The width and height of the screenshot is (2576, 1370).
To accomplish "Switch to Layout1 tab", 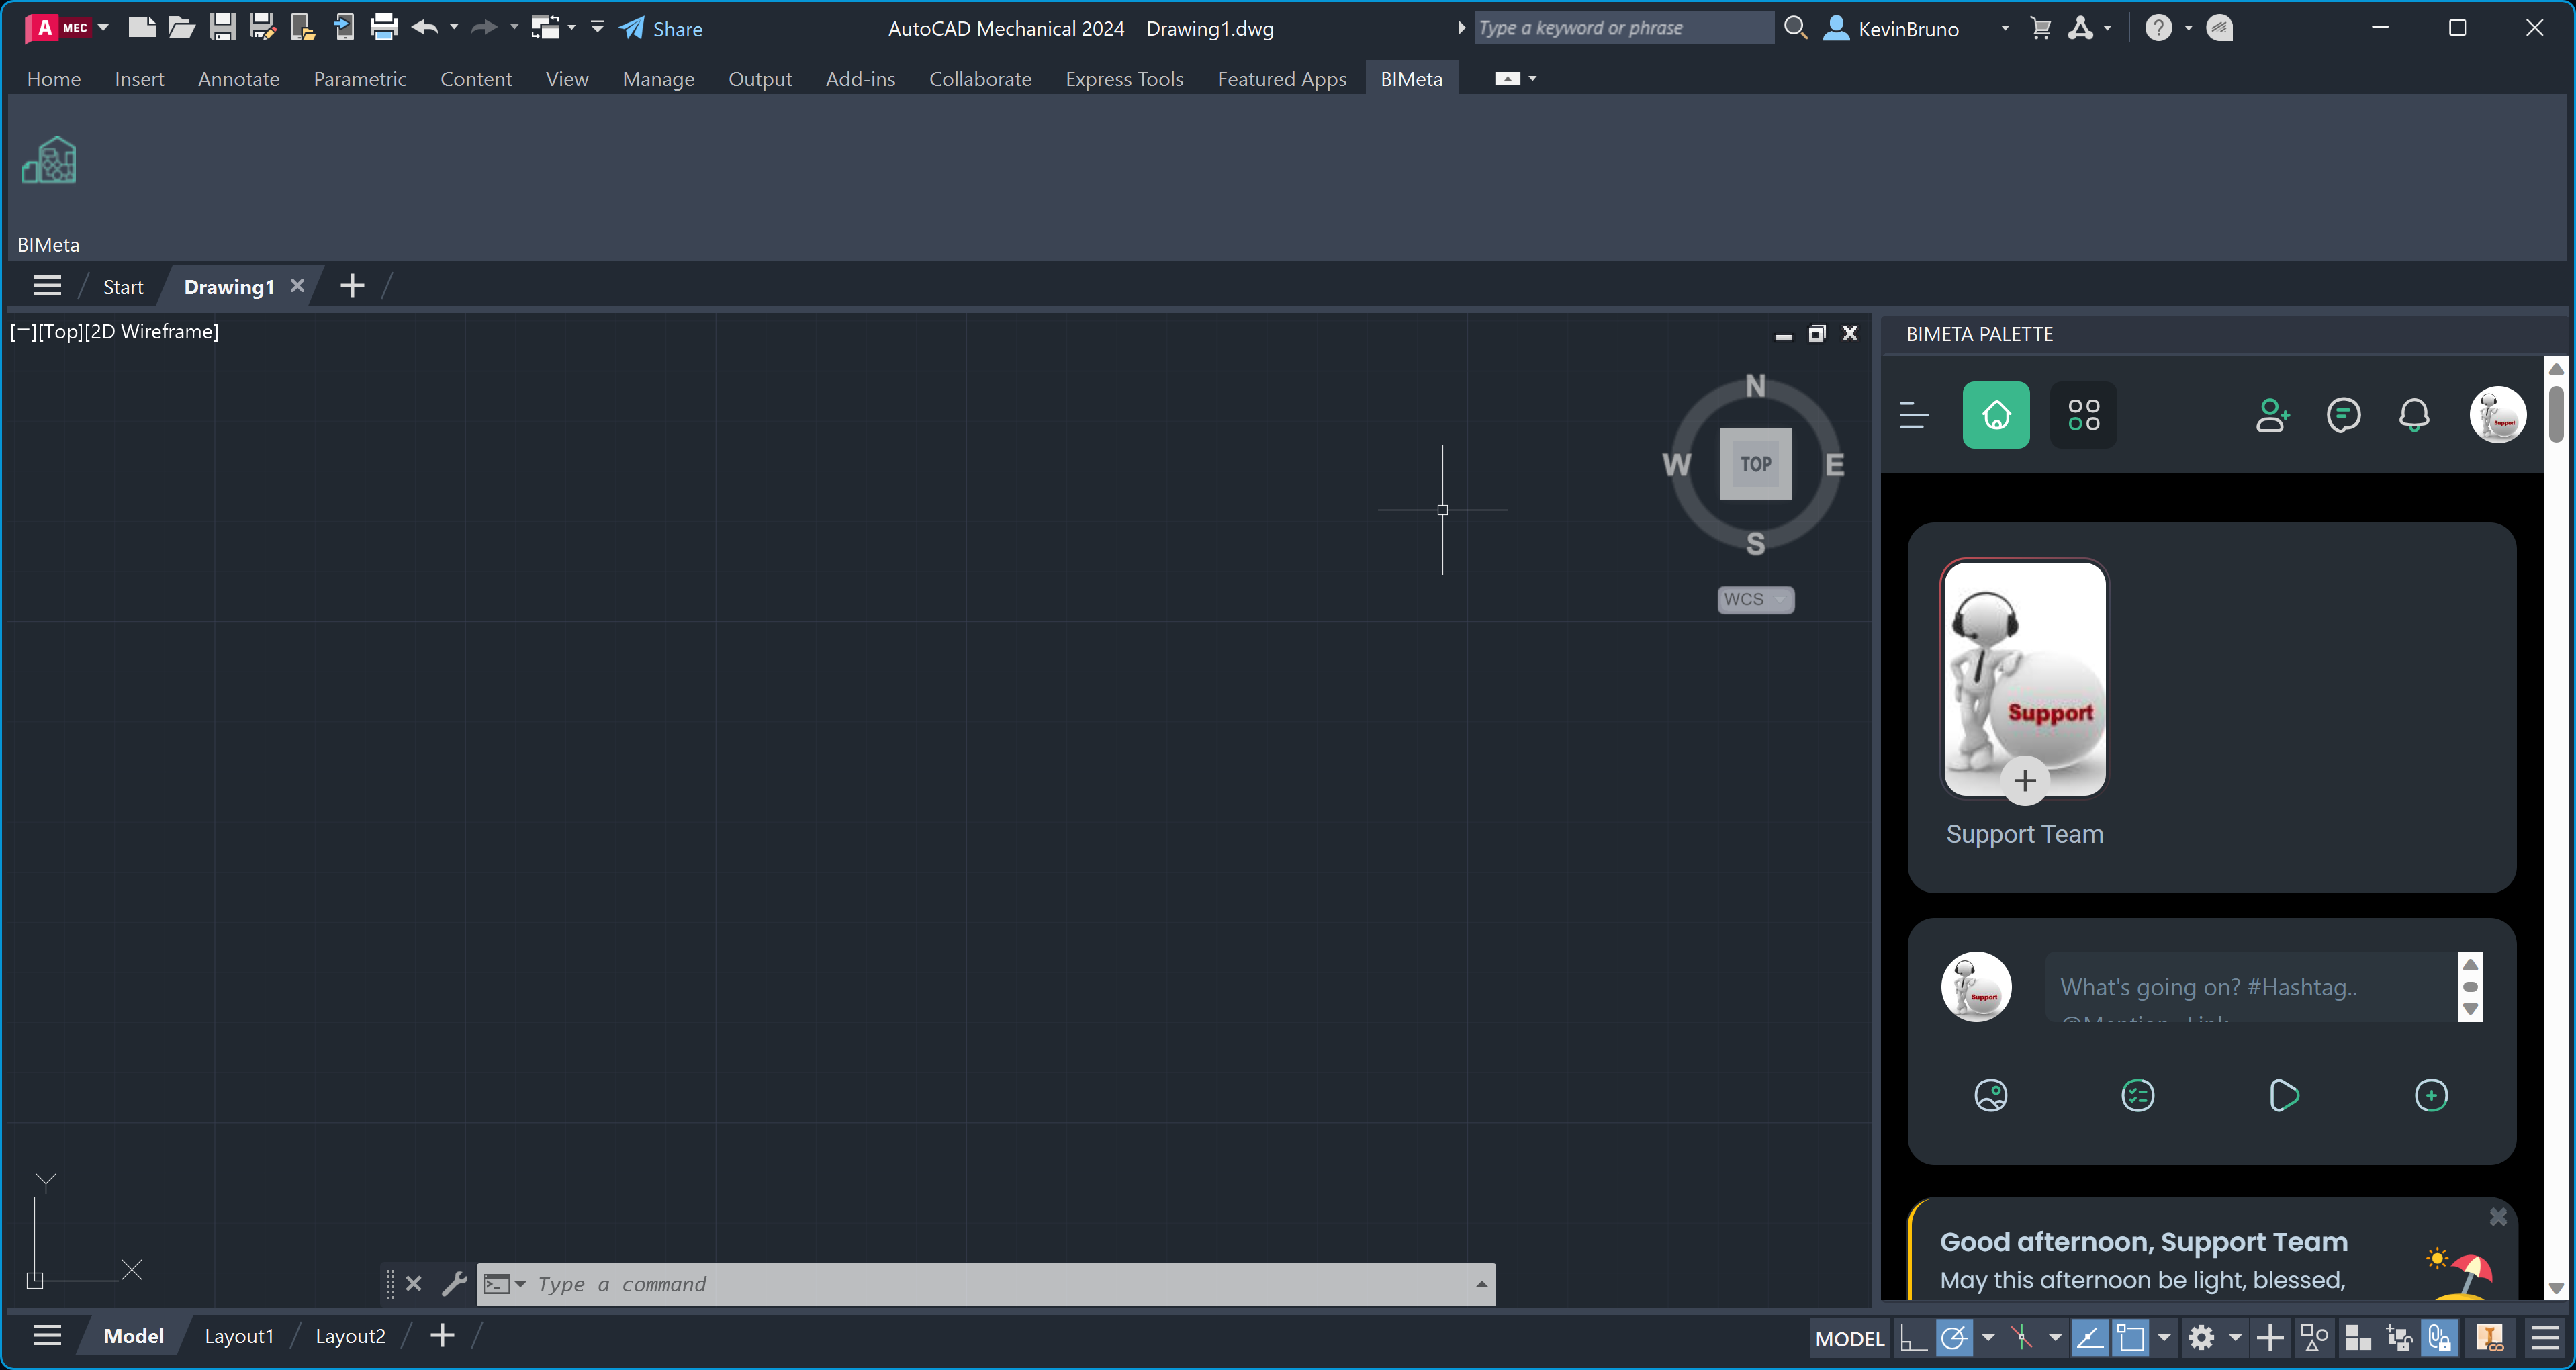I will [x=239, y=1336].
